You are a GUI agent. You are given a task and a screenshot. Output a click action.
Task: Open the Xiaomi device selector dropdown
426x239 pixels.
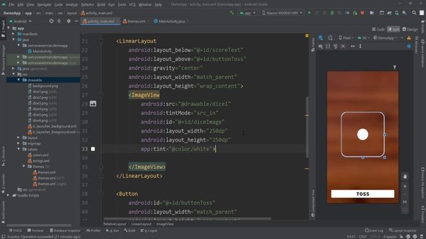click(x=282, y=13)
